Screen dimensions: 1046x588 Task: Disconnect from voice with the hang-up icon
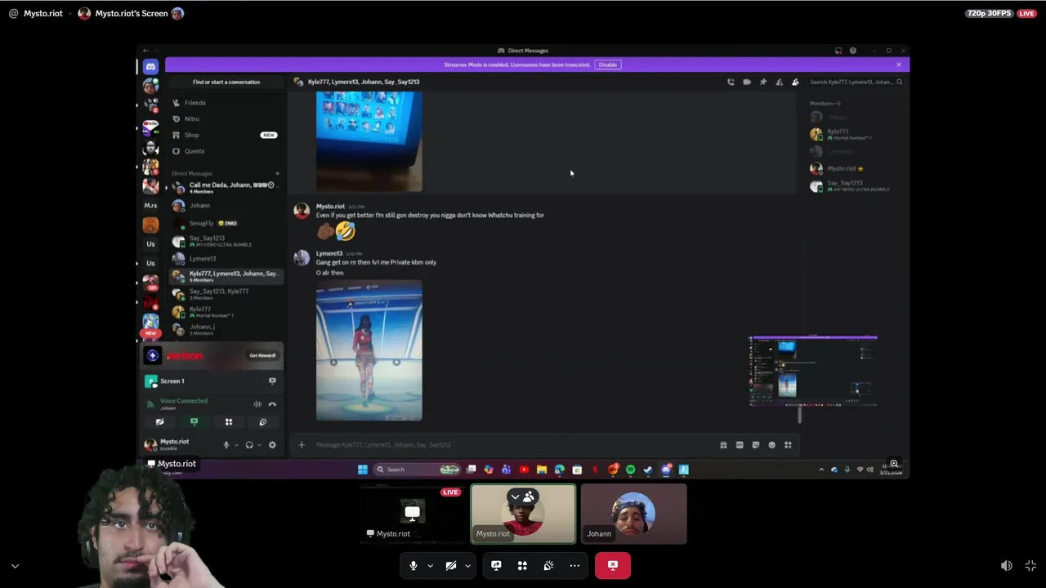[272, 404]
